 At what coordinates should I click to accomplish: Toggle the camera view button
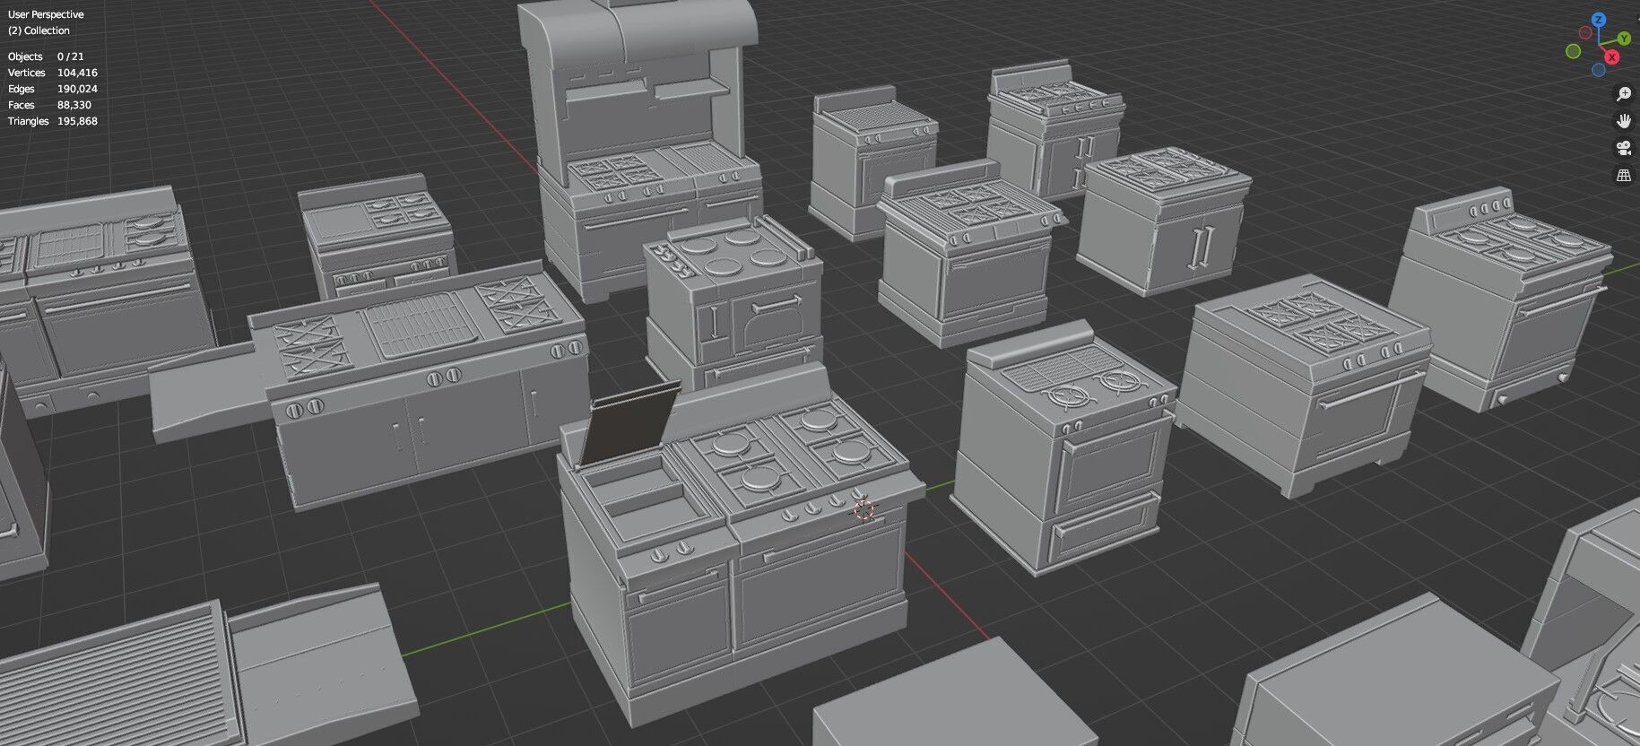pos(1623,148)
